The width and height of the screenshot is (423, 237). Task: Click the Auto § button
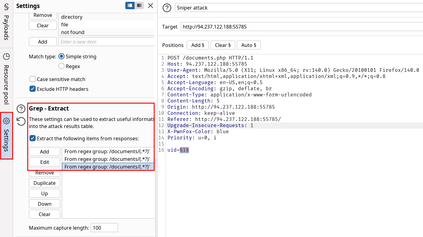pos(249,45)
